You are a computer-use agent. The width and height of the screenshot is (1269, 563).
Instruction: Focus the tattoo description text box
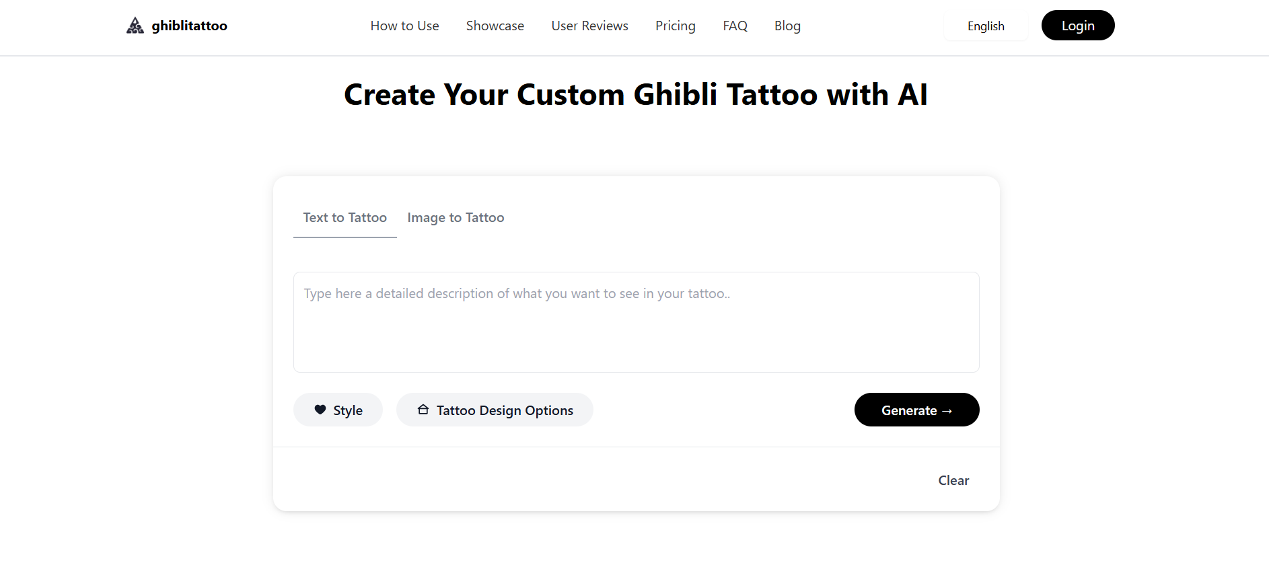click(x=636, y=322)
